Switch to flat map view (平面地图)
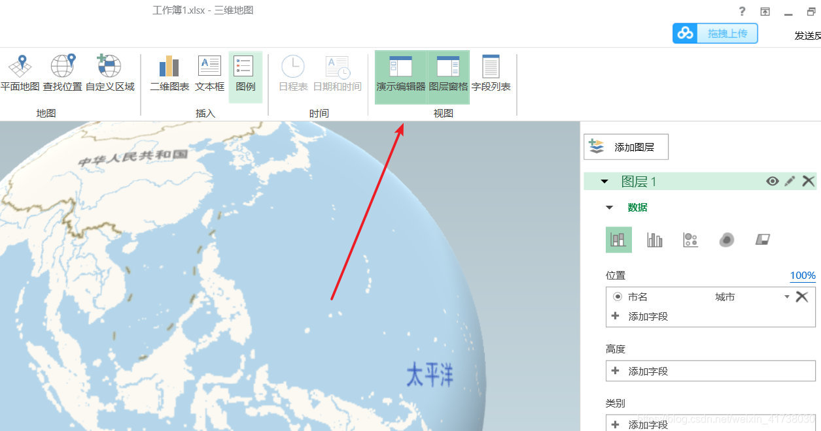This screenshot has width=821, height=431. (x=20, y=73)
